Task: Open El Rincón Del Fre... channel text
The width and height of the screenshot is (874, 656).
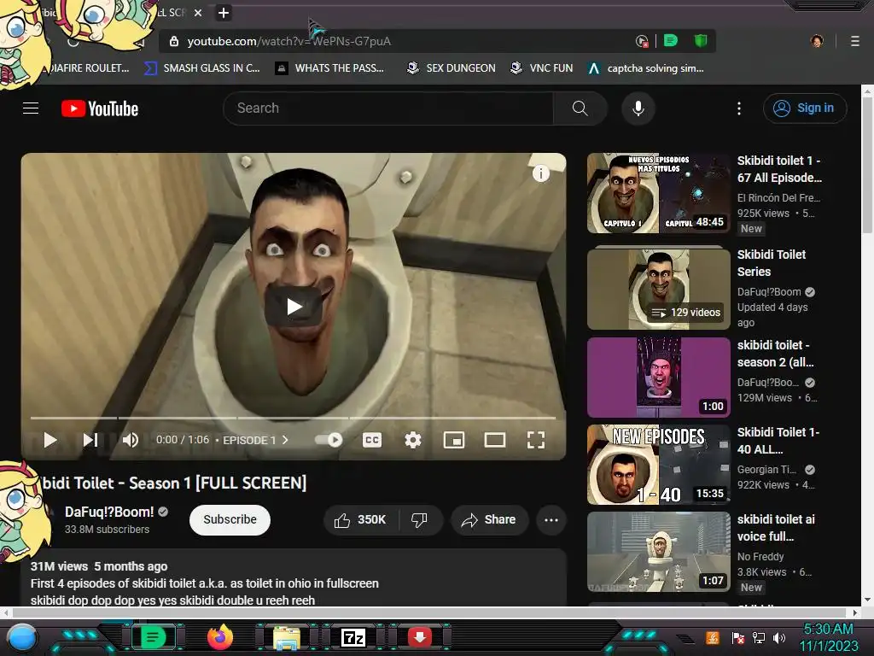Action: click(x=778, y=197)
